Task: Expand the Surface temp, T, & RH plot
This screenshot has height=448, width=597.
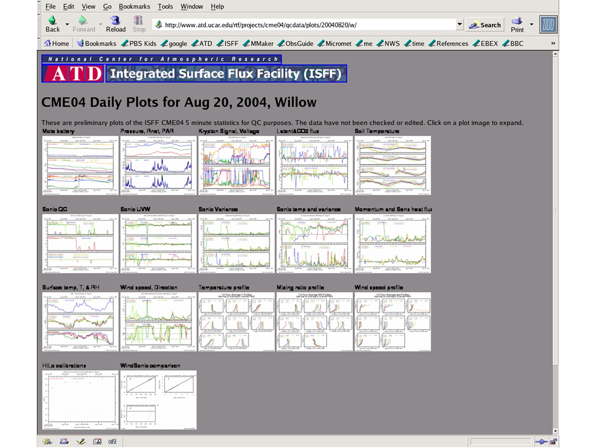Action: (80, 322)
